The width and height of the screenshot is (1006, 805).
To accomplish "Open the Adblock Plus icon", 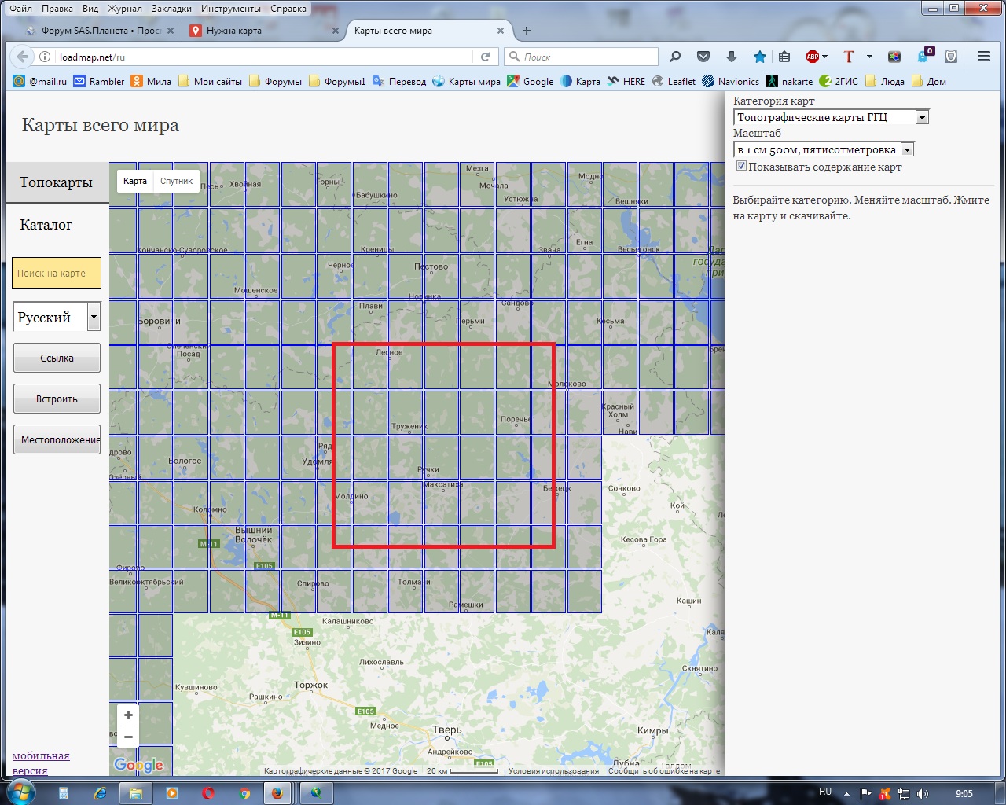I will pos(813,57).
